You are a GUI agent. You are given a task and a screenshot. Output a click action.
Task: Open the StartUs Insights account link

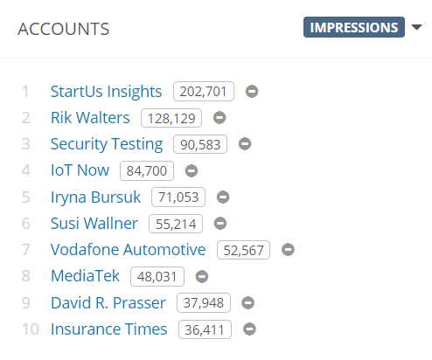[x=106, y=92]
